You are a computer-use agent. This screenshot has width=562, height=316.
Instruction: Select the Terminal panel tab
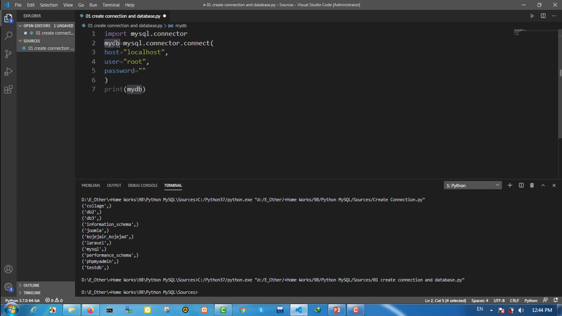173,185
